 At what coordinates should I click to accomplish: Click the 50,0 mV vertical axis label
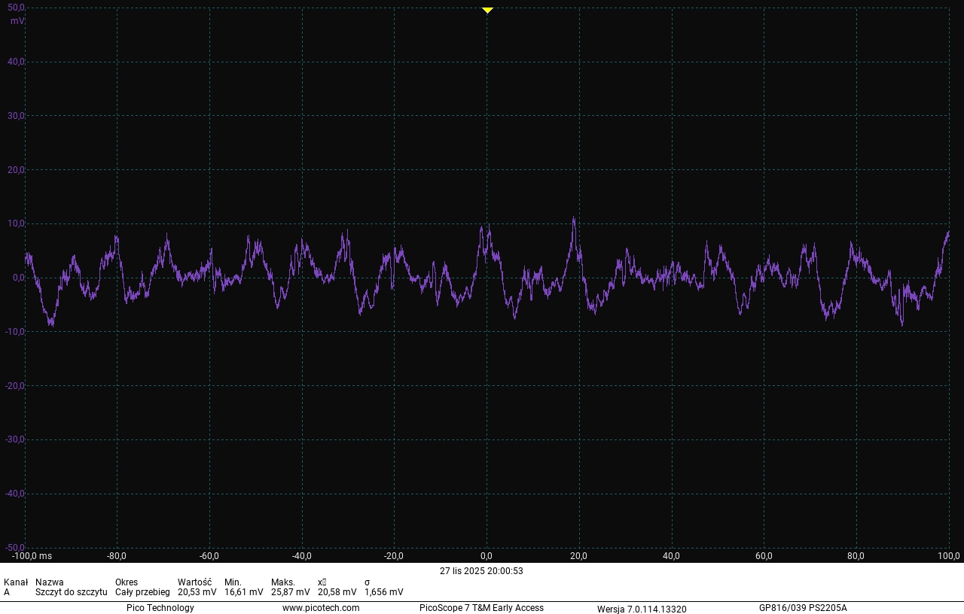pyautogui.click(x=17, y=8)
